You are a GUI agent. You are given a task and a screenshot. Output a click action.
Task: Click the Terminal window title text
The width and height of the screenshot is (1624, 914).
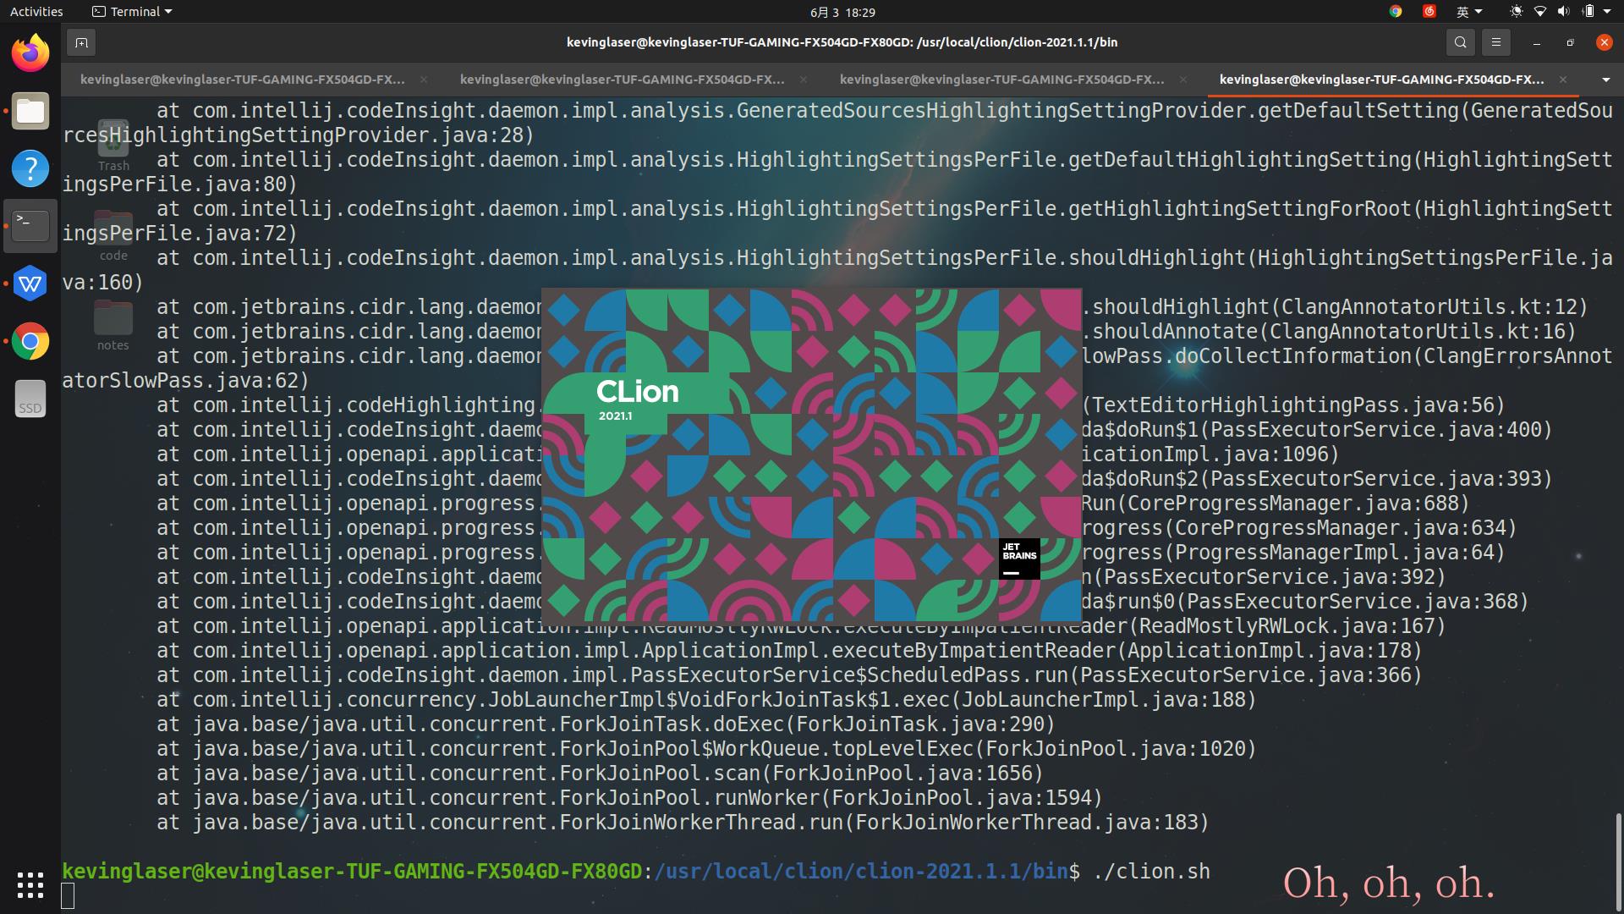coord(842,42)
